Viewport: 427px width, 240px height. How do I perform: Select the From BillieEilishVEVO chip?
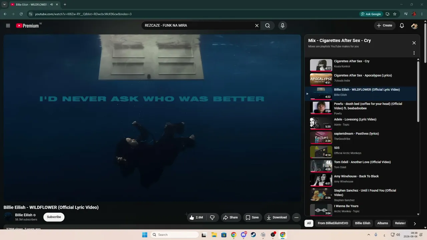333,223
